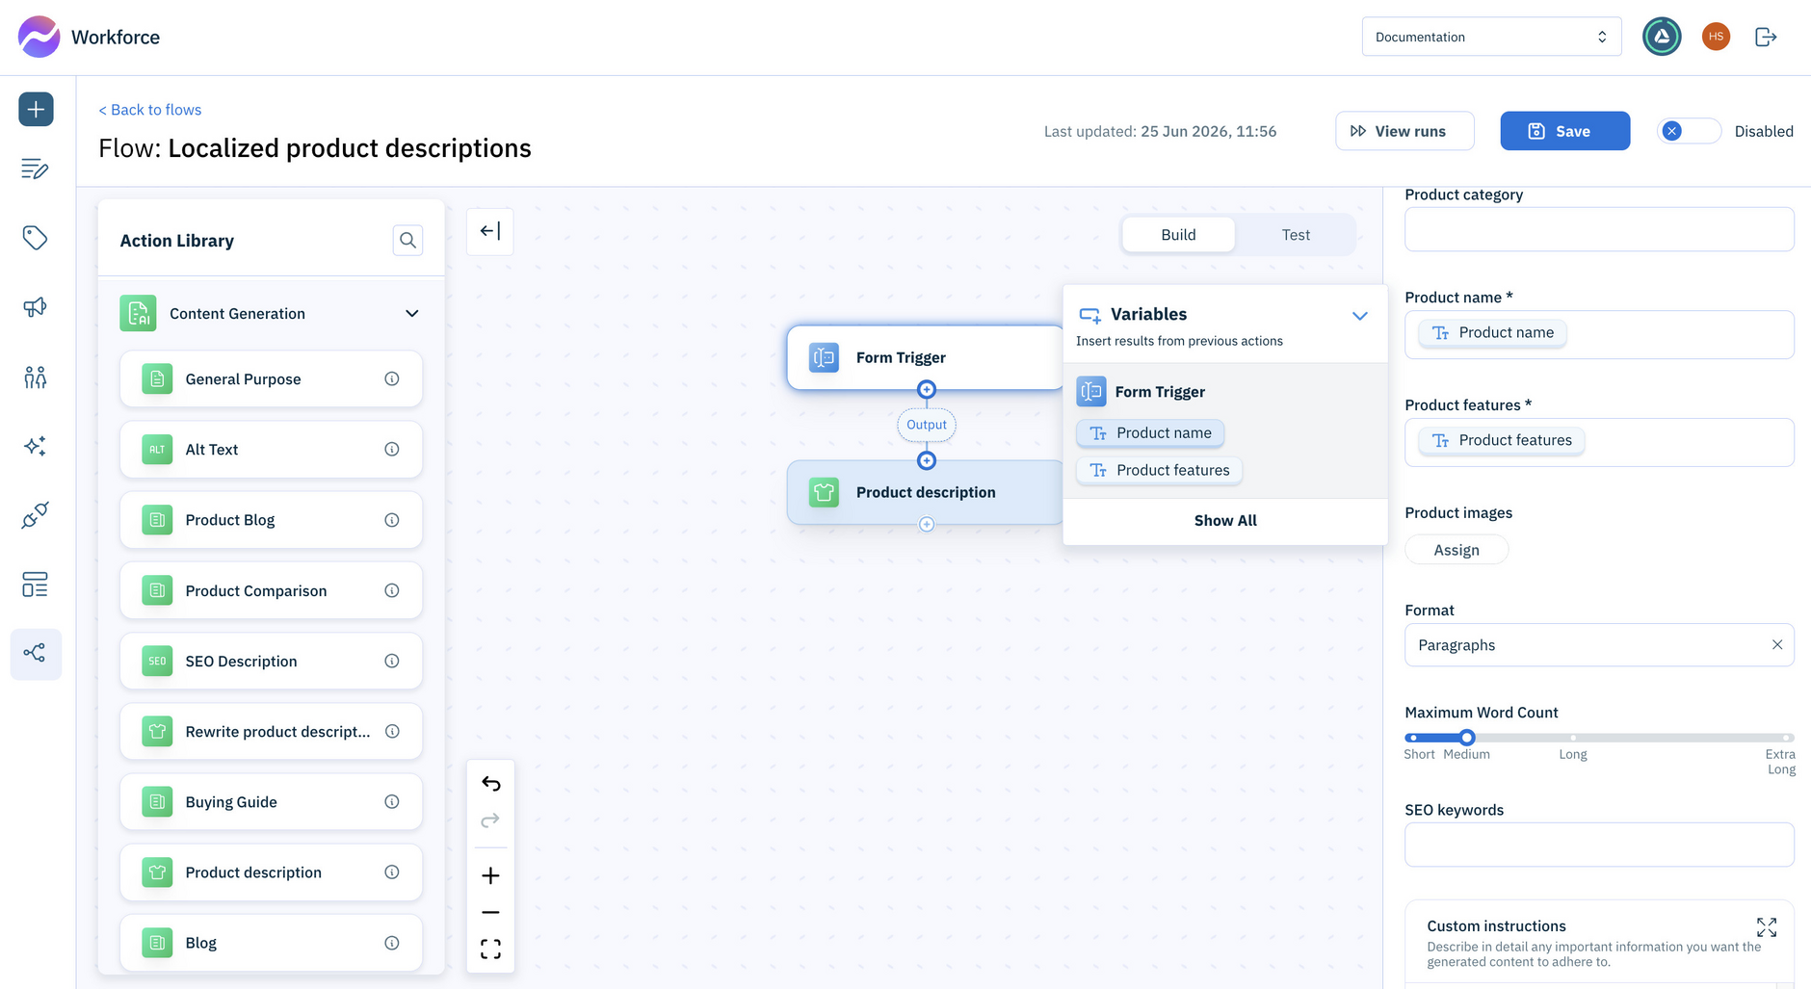
Task: Click the View runs button
Action: (1404, 131)
